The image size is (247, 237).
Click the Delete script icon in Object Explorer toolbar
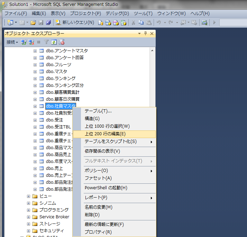coord(62,42)
